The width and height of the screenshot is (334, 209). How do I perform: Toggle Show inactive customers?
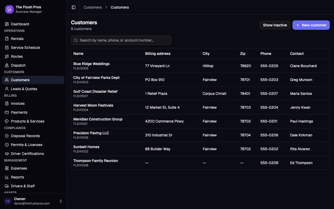tap(275, 25)
